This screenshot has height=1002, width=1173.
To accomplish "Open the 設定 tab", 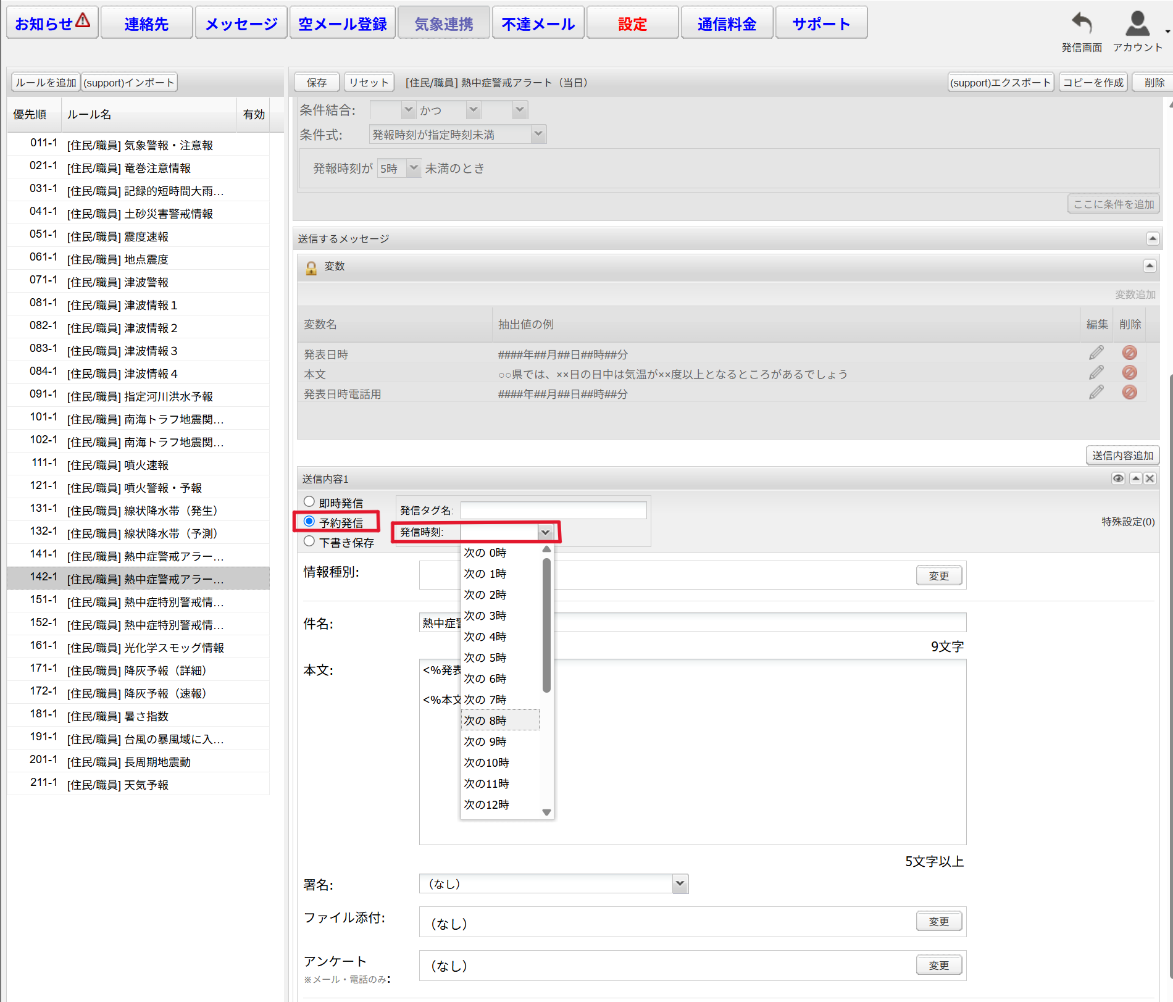I will click(633, 23).
